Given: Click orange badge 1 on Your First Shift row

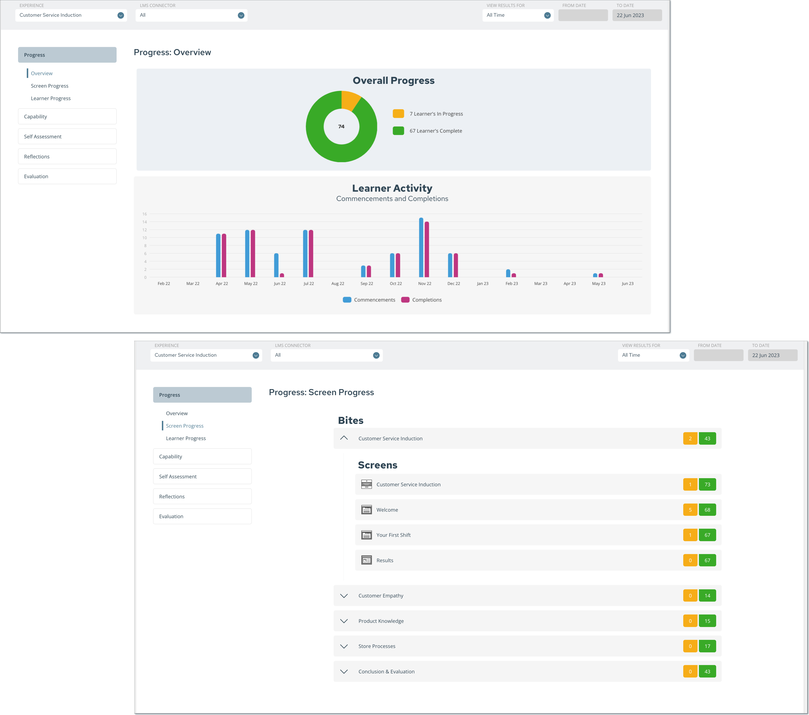Looking at the screenshot, I should pos(690,535).
